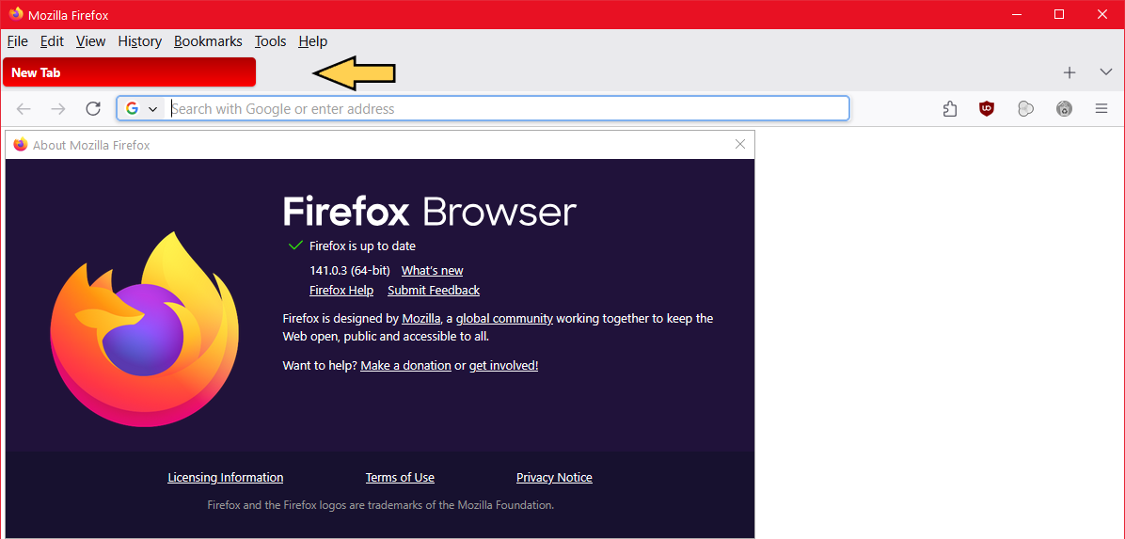This screenshot has width=1125, height=539.
Task: Reload the current page
Action: [x=92, y=109]
